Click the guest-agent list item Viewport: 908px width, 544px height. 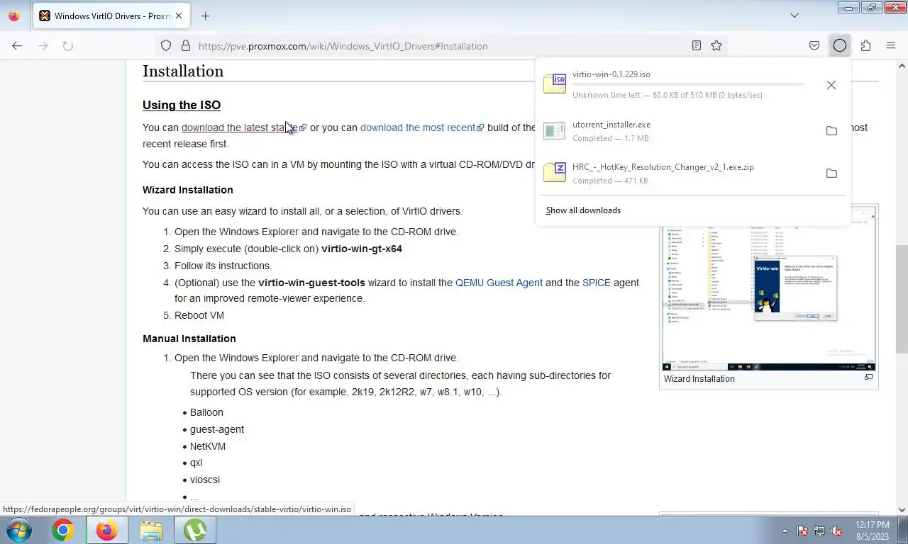pyautogui.click(x=217, y=429)
